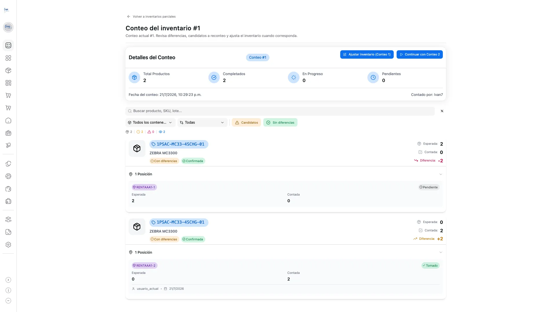Click the package icon of first ZEBRA MC3300 card
Image resolution: width=555 pixels, height=312 pixels.
pyautogui.click(x=137, y=148)
